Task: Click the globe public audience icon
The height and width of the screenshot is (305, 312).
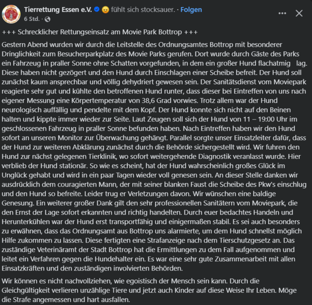Action: coord(47,19)
